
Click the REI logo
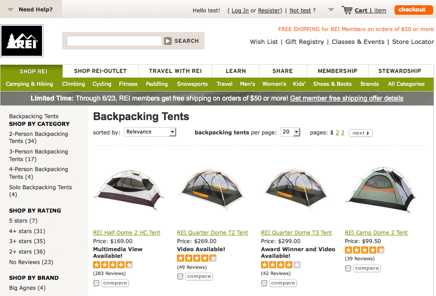coord(22,41)
